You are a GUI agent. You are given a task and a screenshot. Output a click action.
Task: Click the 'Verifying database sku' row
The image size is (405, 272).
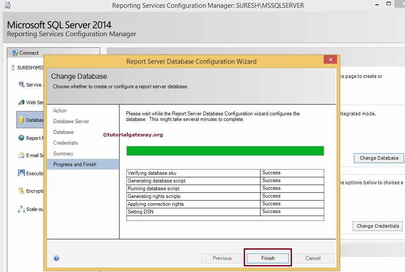point(225,173)
